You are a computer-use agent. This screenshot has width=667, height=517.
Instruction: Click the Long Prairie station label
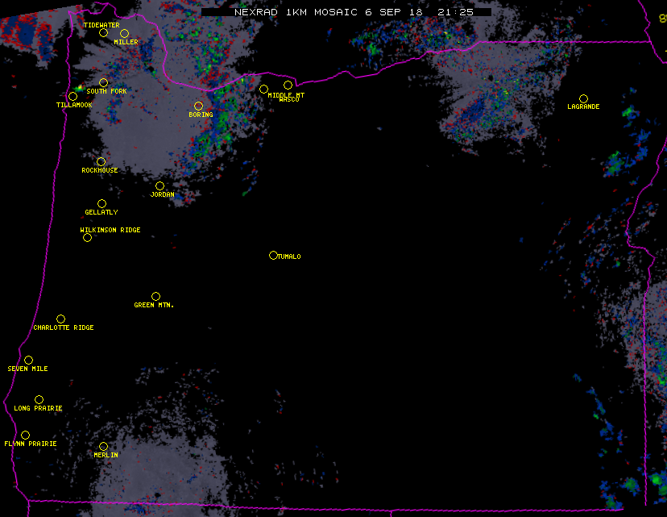pos(38,408)
